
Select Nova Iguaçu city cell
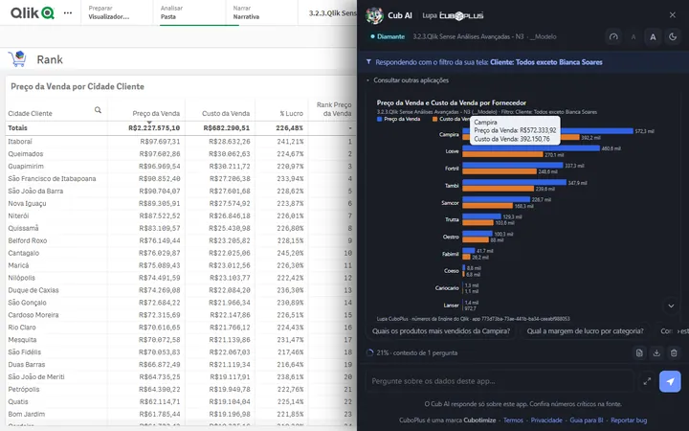(x=27, y=203)
